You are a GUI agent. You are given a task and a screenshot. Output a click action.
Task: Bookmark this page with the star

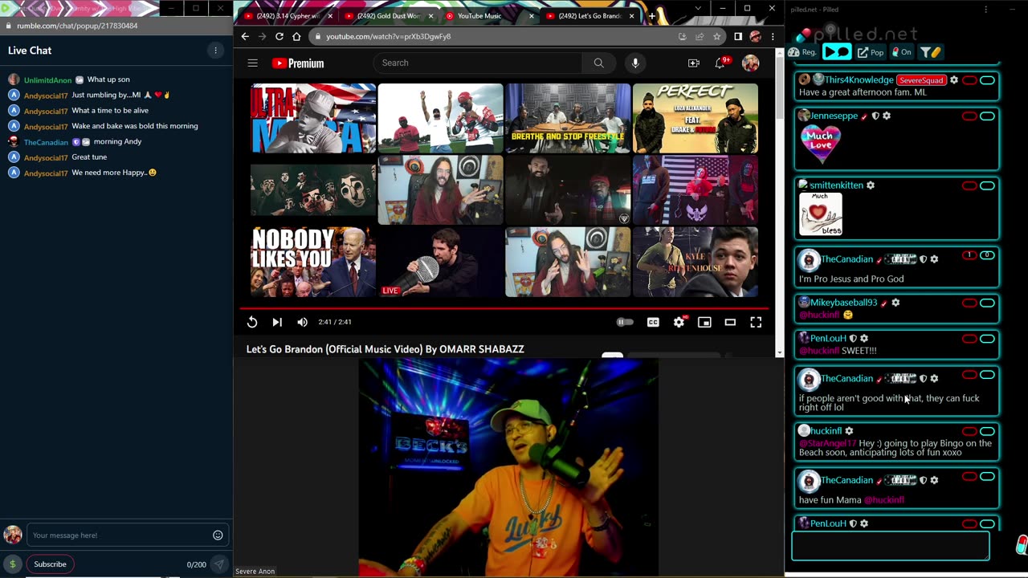(716, 36)
